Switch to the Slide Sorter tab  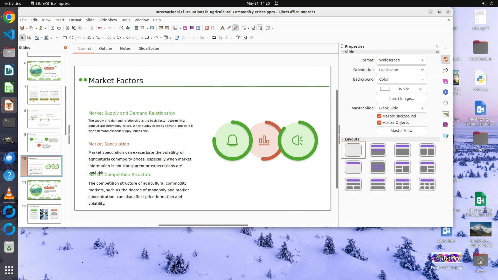149,48
